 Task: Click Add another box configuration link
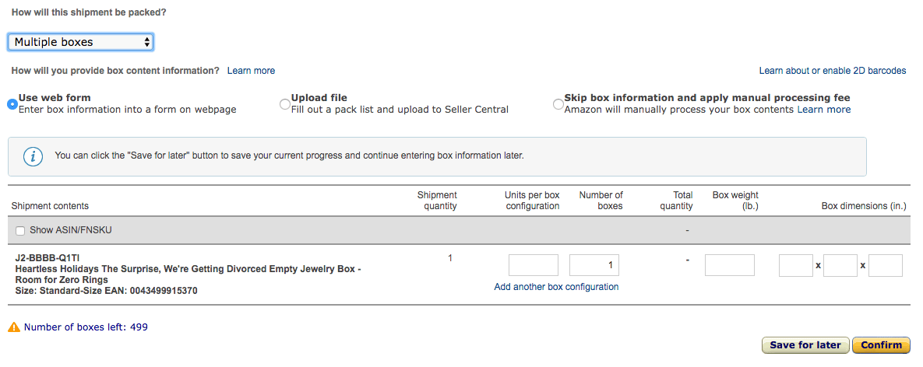click(x=556, y=287)
